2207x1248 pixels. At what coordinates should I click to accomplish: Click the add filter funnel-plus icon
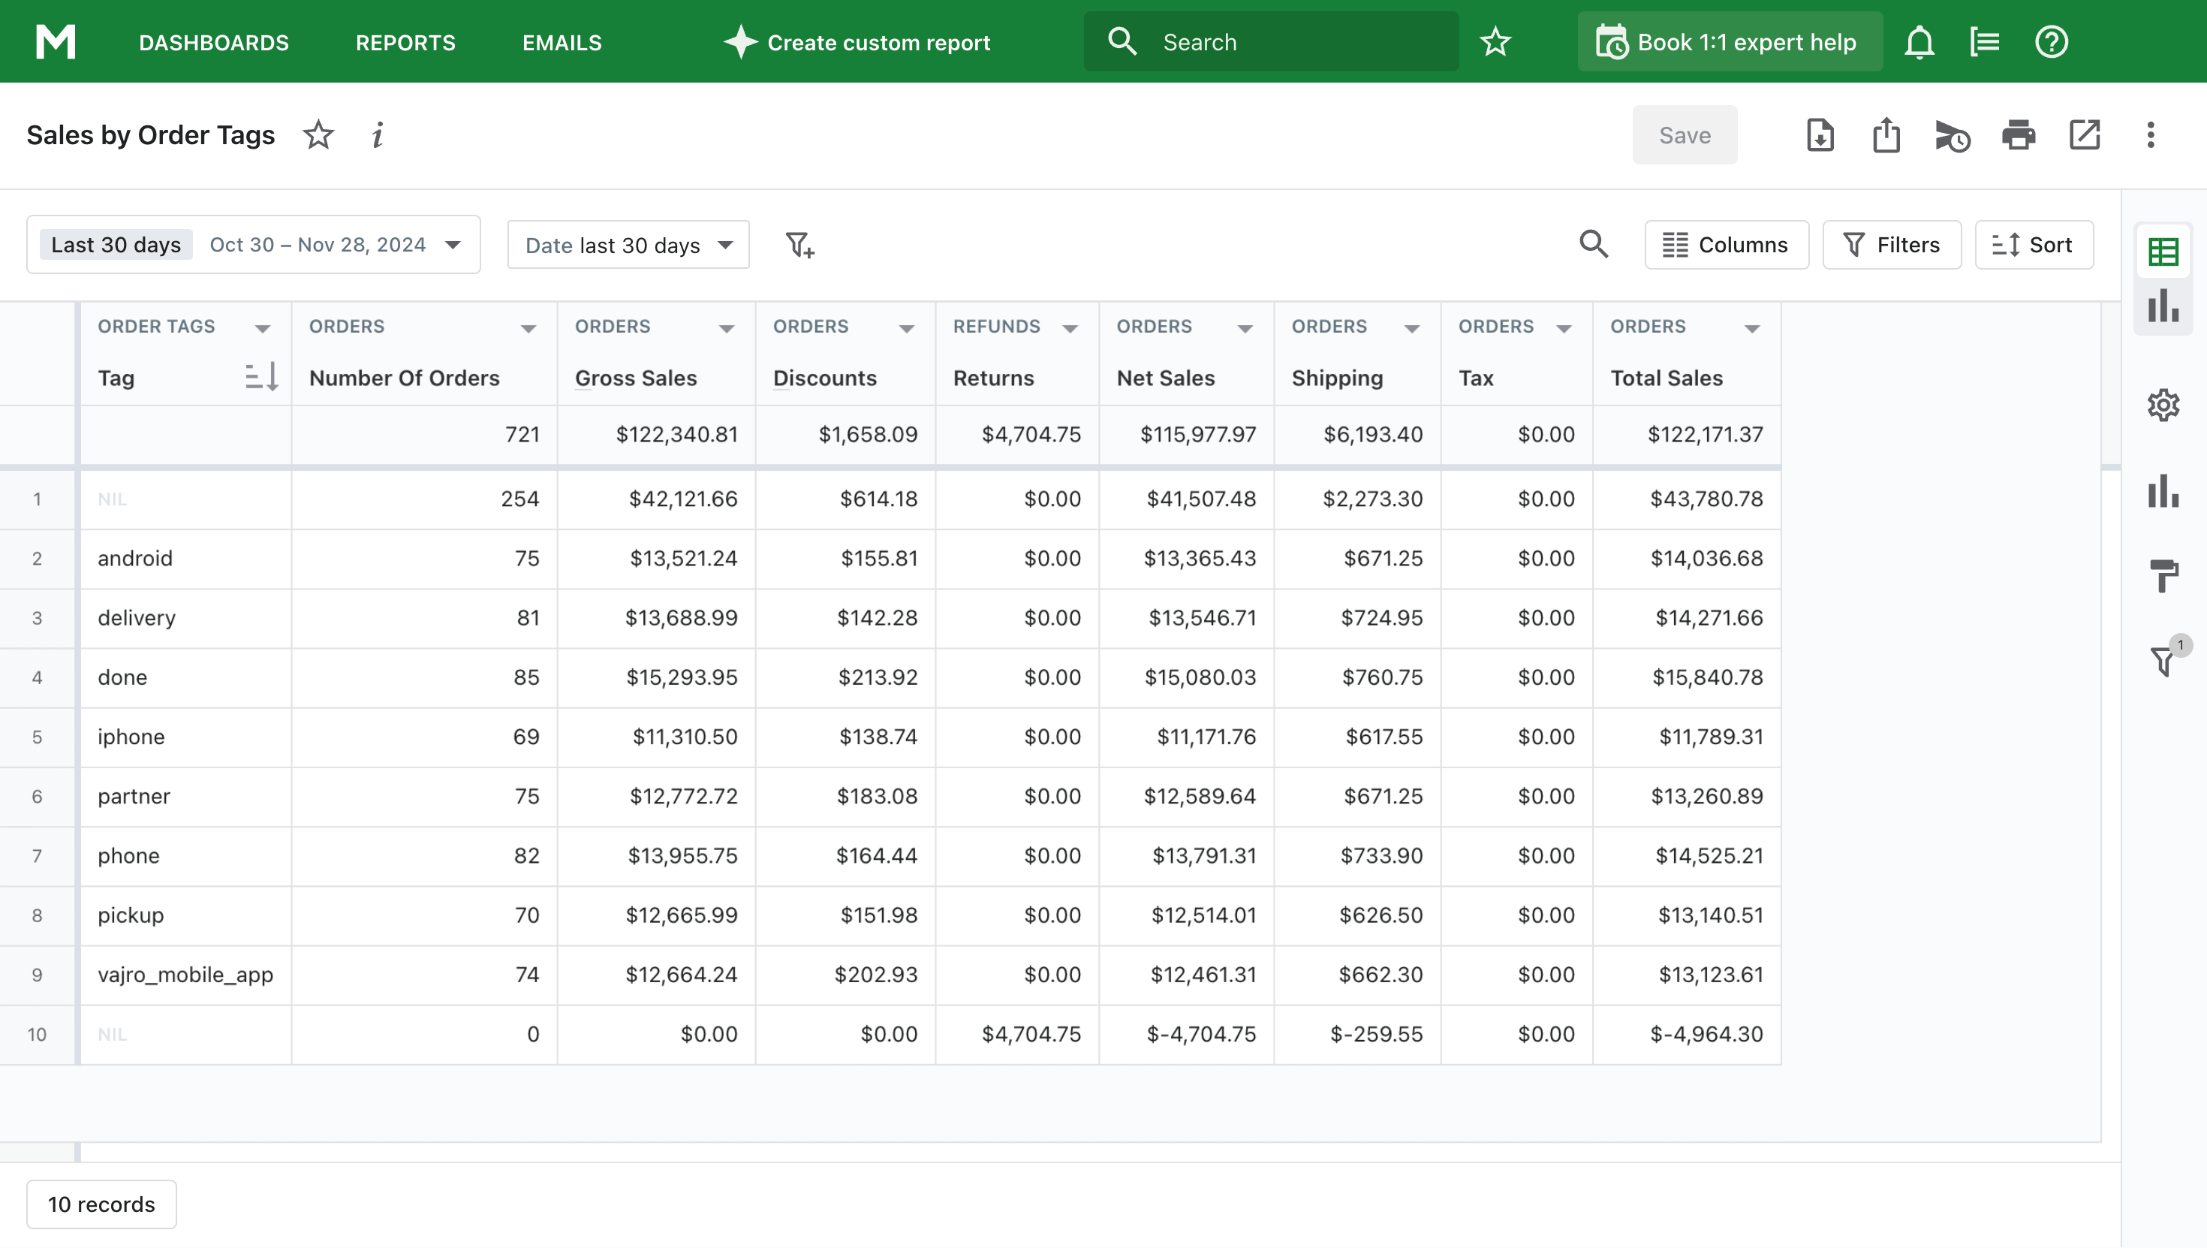pos(799,245)
